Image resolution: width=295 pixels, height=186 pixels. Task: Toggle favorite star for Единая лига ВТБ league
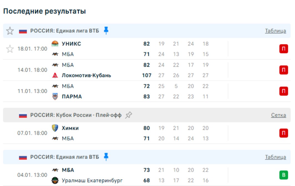click(10, 31)
